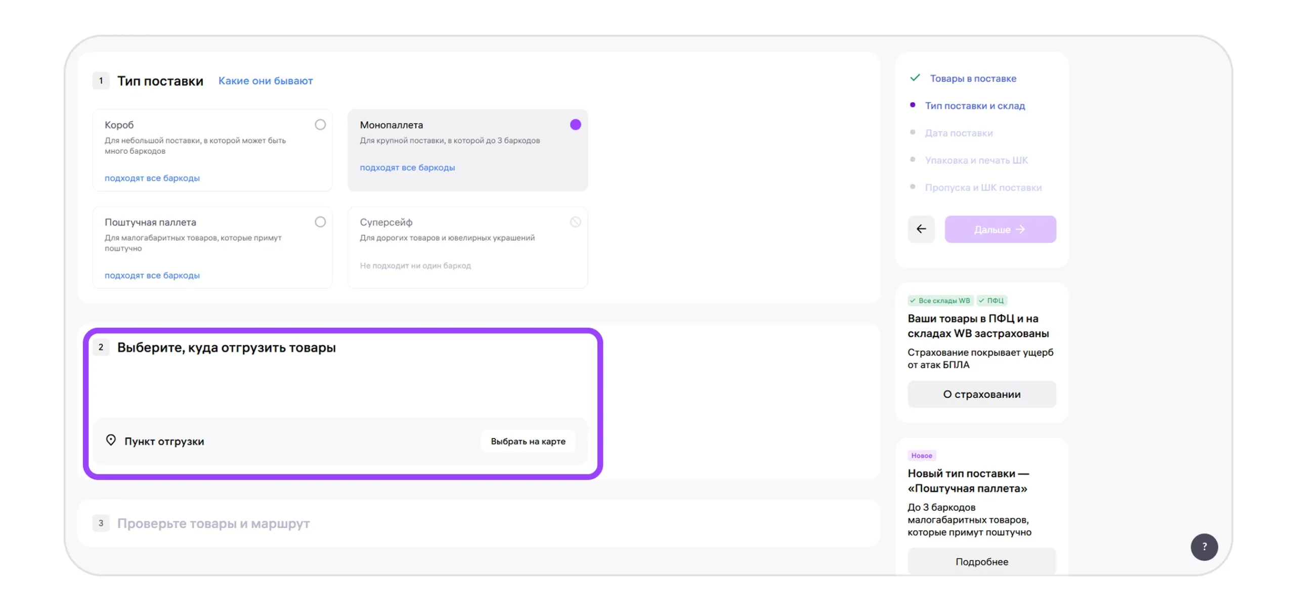Click the 'Тип поставки' section heading
The image size is (1295, 611).
(159, 80)
